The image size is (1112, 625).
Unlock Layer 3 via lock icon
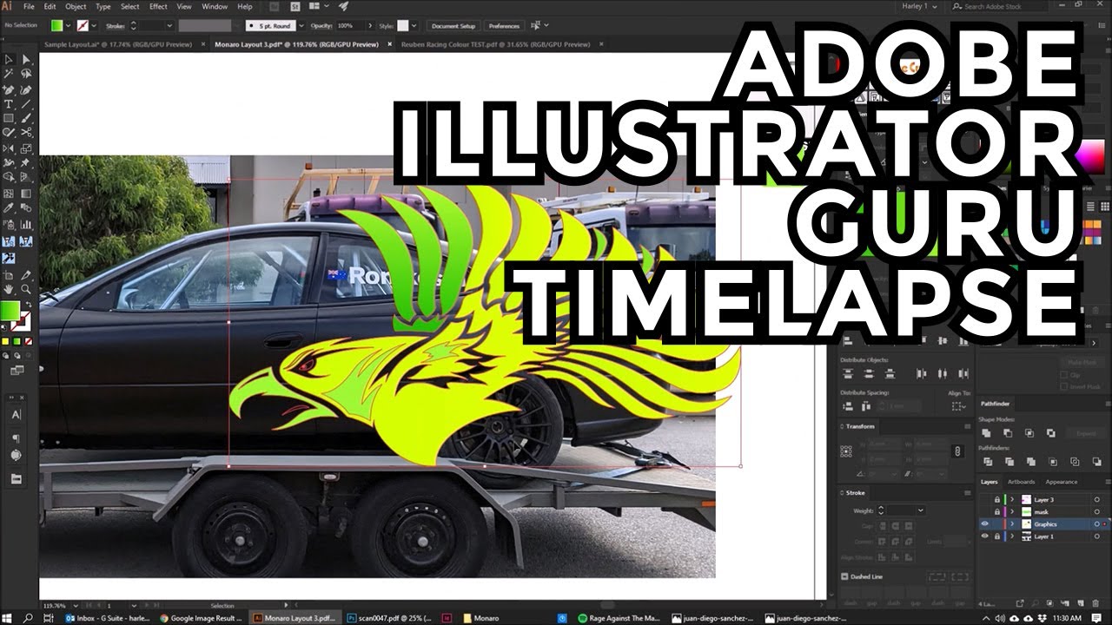(996, 500)
